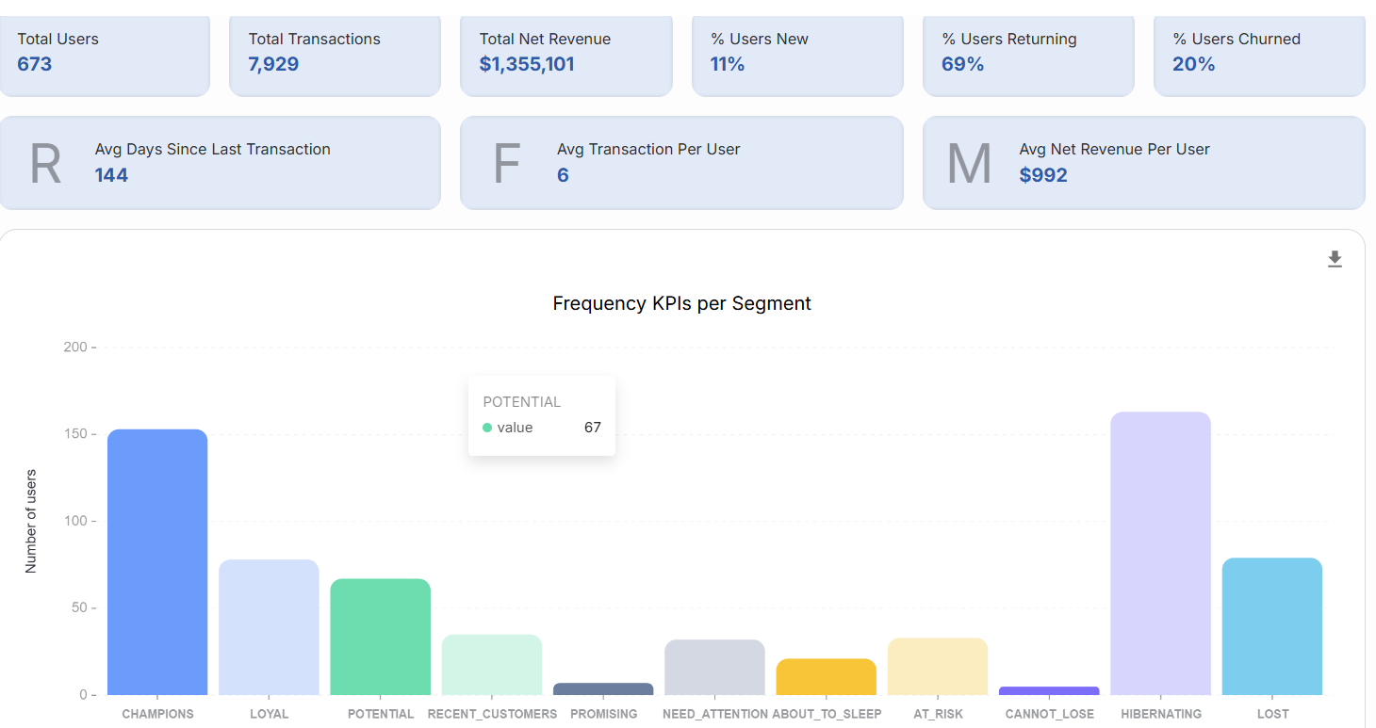
Task: Click the Avg Net Revenue Per User value
Action: click(x=1043, y=175)
